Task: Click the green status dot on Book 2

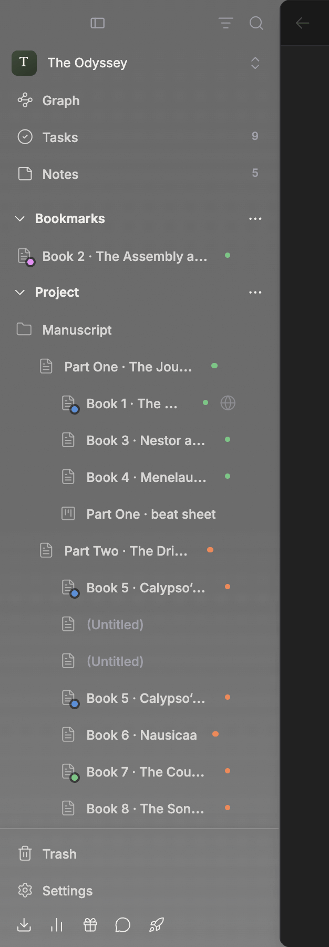Action: click(x=228, y=255)
